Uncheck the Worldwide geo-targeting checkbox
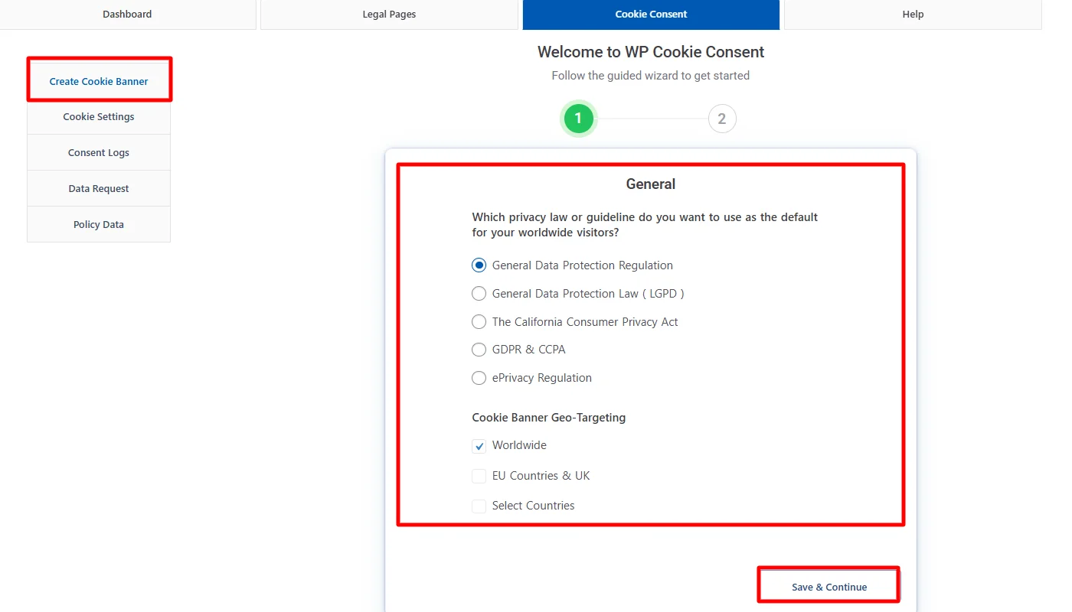1072x612 pixels. [479, 446]
